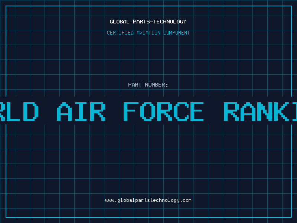Screen dimensions: 297x223
Task: Open the www.globalpartstechnology.com link
Action: (148, 200)
